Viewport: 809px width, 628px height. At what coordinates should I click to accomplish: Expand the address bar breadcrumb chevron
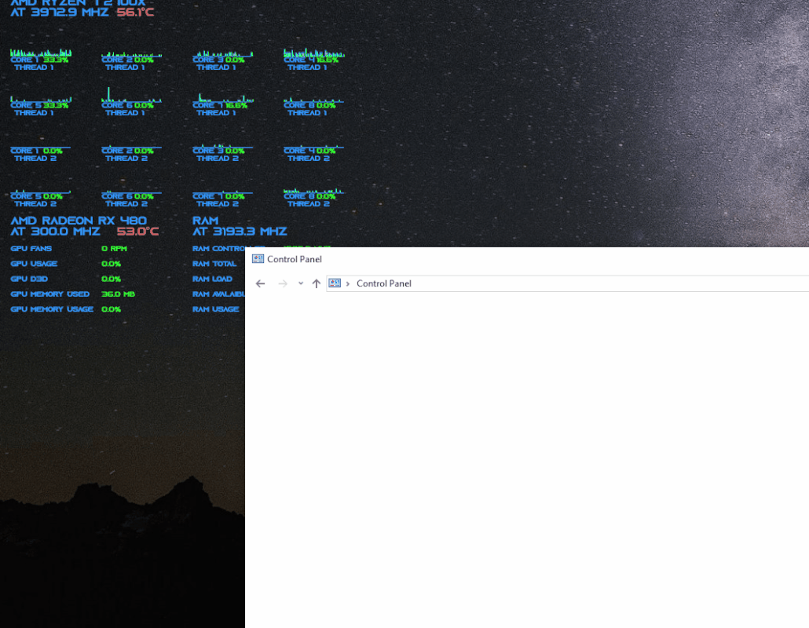[348, 283]
